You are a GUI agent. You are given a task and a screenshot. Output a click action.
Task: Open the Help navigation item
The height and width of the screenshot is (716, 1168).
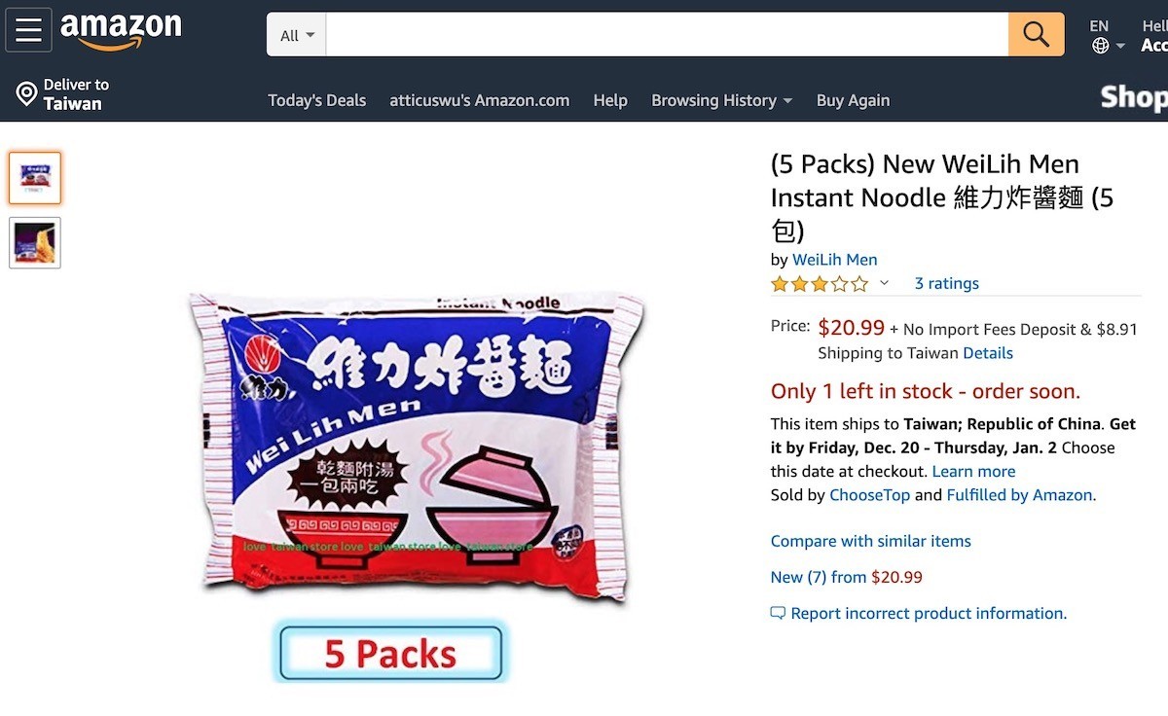(x=610, y=100)
